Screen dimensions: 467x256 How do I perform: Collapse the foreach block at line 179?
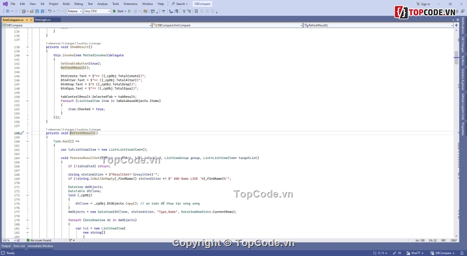[x=28, y=220]
